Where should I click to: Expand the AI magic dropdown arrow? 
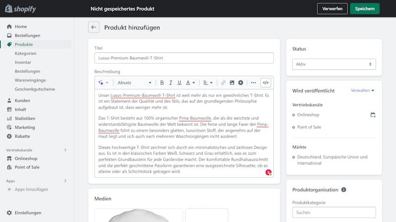pyautogui.click(x=107, y=82)
